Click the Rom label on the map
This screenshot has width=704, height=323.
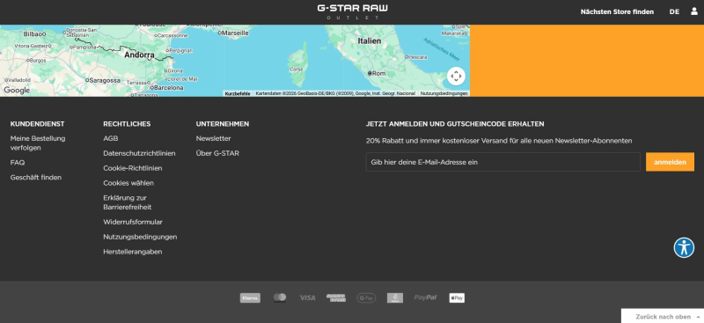[379, 73]
